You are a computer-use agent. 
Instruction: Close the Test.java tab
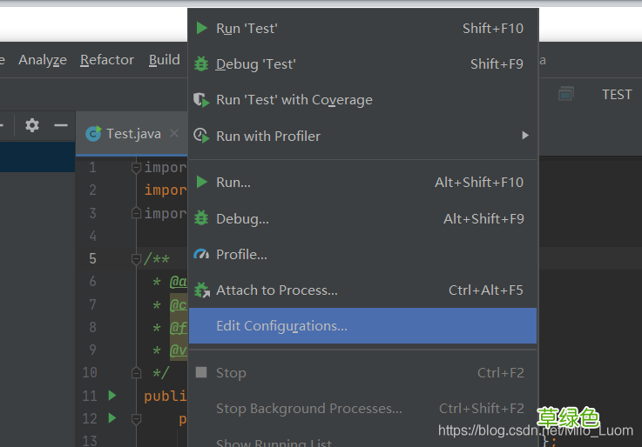174,134
